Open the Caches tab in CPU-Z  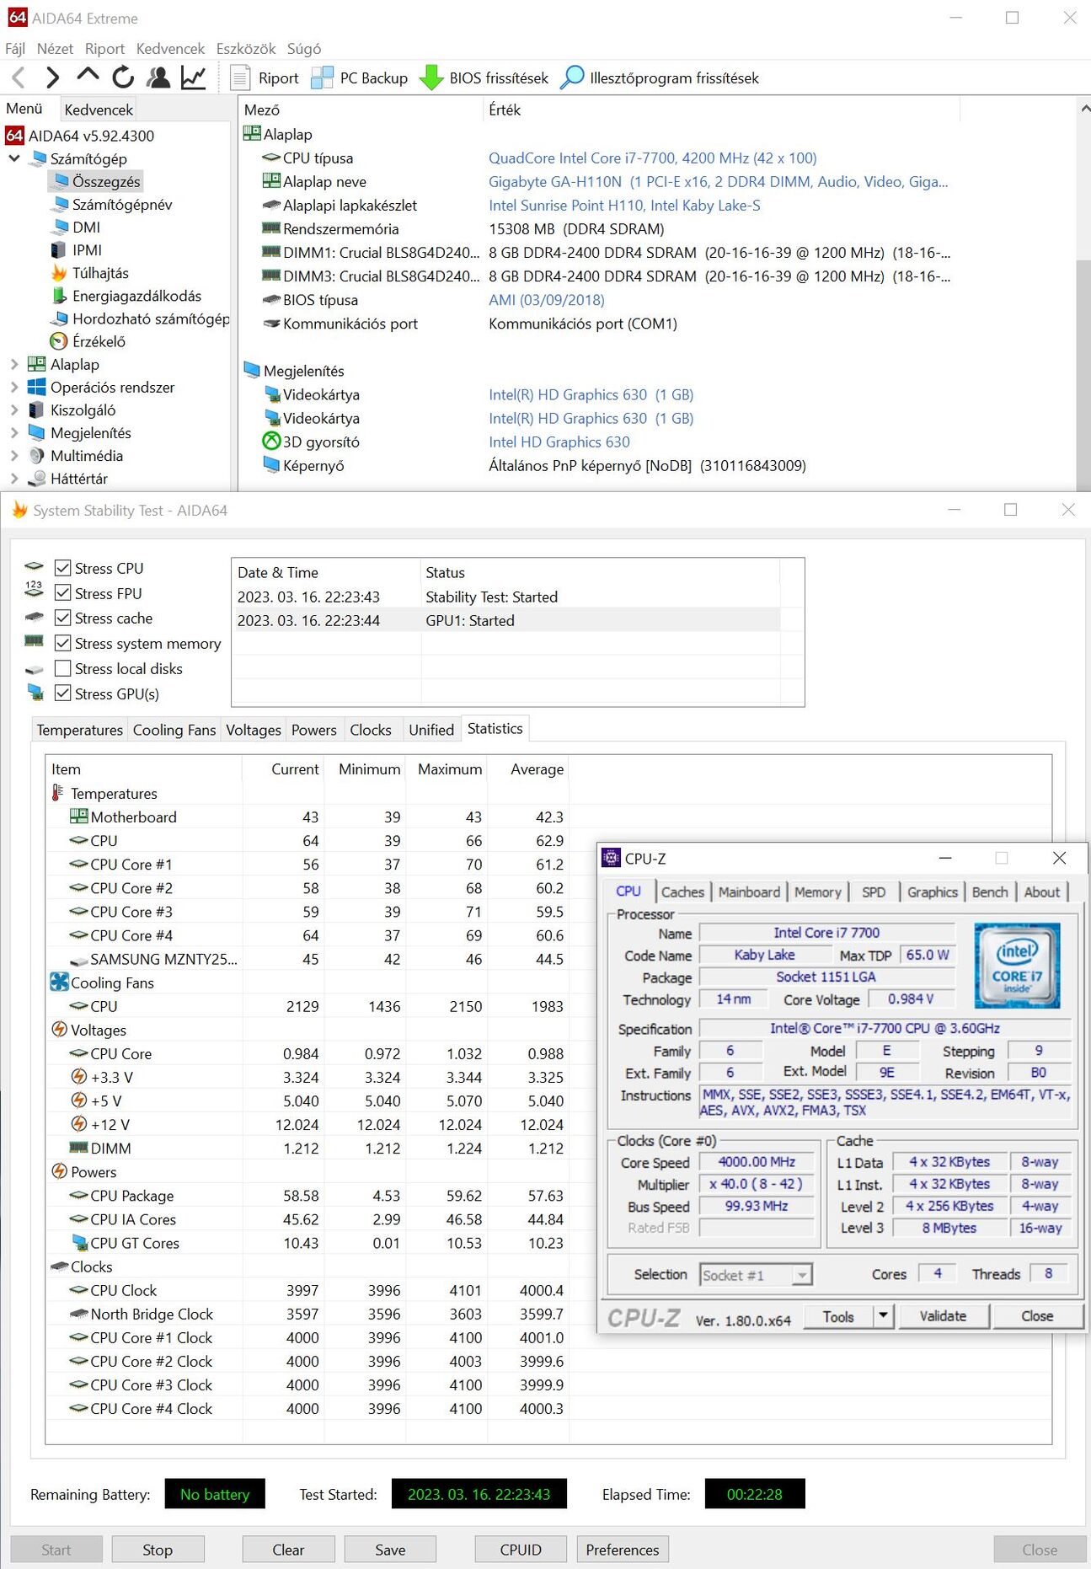tap(682, 892)
